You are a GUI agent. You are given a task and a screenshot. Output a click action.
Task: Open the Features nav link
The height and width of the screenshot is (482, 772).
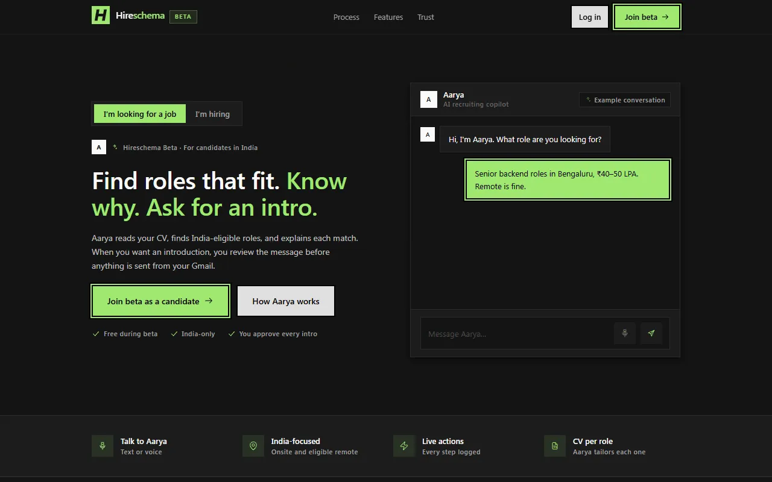click(388, 17)
